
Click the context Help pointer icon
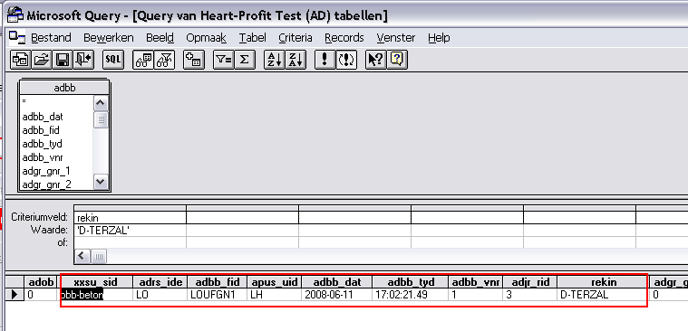coord(376,60)
